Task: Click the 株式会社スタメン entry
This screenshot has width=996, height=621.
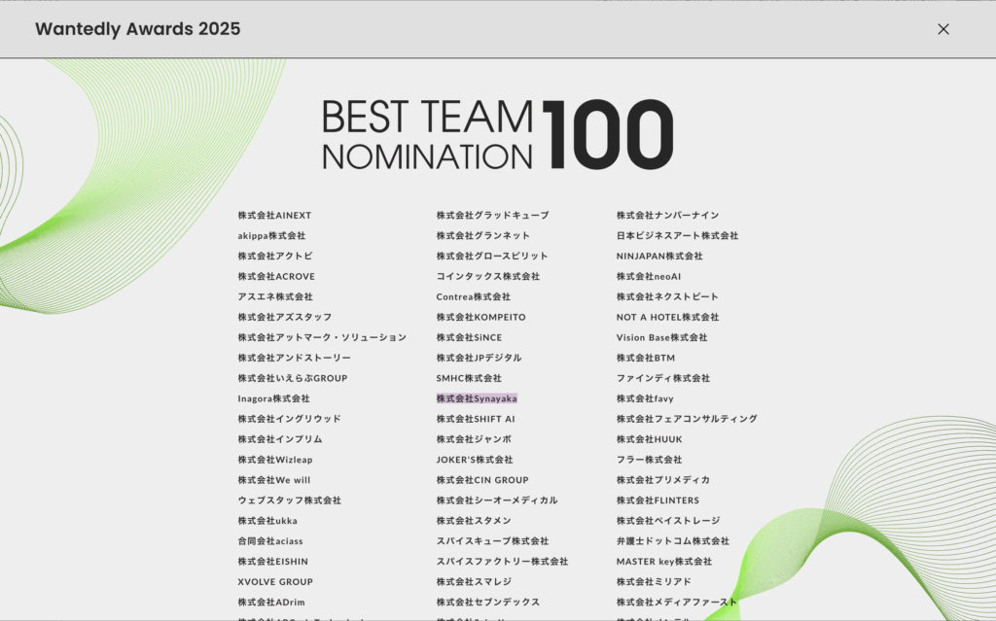Action: (x=474, y=520)
